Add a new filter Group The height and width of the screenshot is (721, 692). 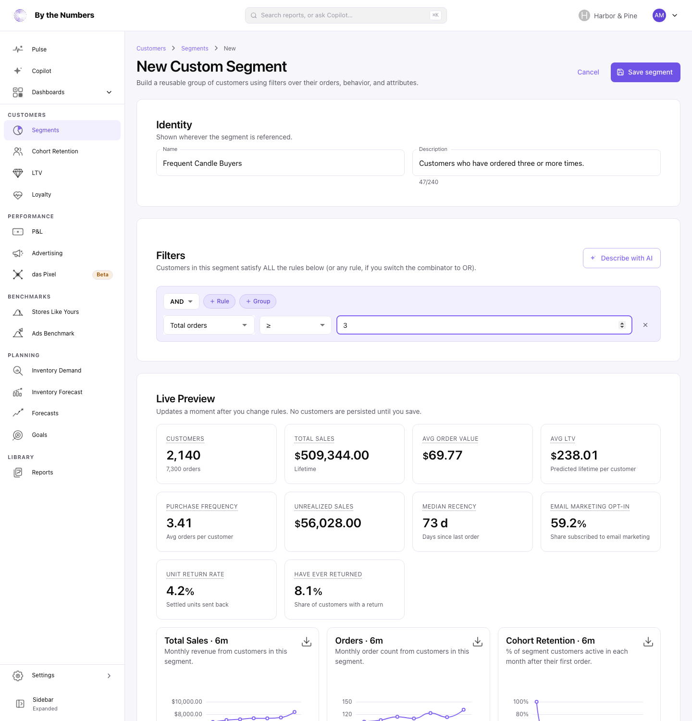tap(258, 301)
